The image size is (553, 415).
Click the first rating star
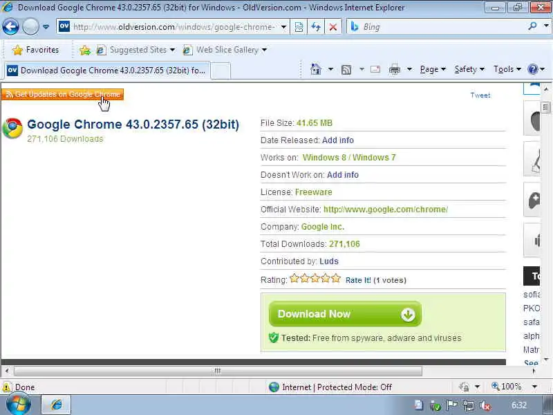point(294,279)
